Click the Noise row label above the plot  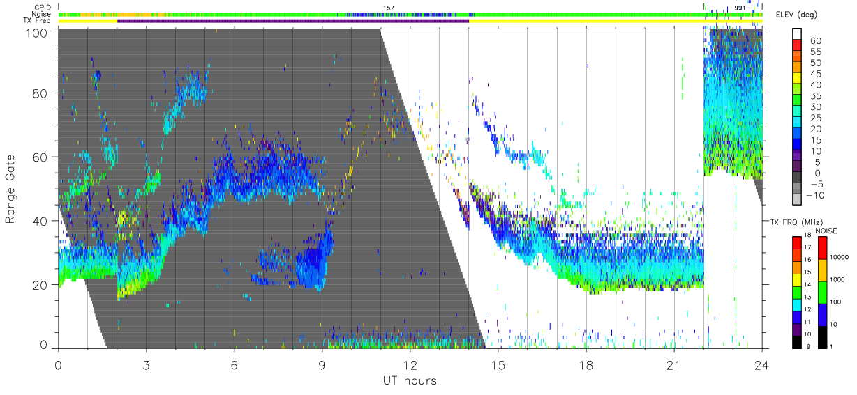coord(40,14)
